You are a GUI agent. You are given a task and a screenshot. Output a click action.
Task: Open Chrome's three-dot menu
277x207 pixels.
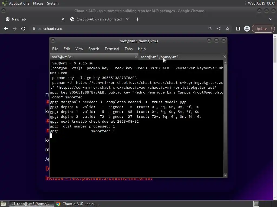[271, 29]
